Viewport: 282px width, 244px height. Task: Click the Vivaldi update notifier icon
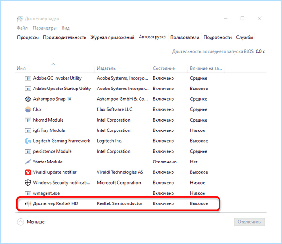(28, 172)
